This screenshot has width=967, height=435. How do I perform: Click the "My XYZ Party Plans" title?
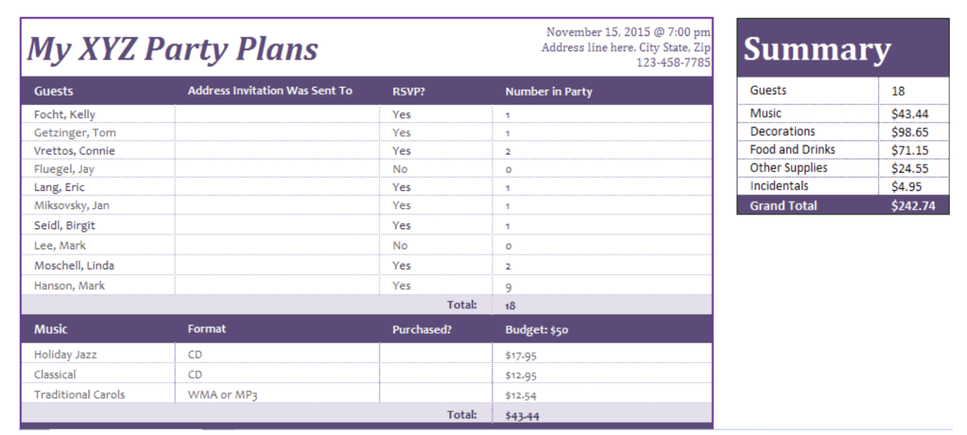point(172,49)
